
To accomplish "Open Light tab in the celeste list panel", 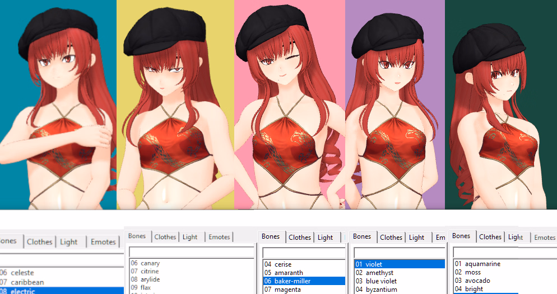I will click(x=68, y=241).
